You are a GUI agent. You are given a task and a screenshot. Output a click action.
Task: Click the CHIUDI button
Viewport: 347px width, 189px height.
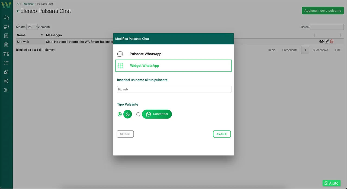125,134
